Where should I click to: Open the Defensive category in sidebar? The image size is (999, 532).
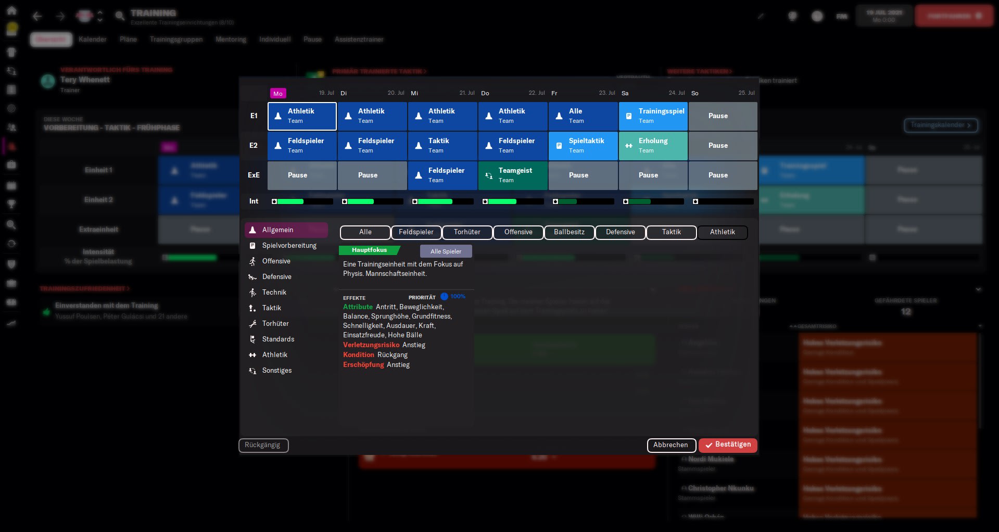click(276, 277)
